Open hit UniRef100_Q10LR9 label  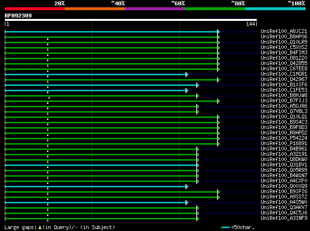pos(284,42)
